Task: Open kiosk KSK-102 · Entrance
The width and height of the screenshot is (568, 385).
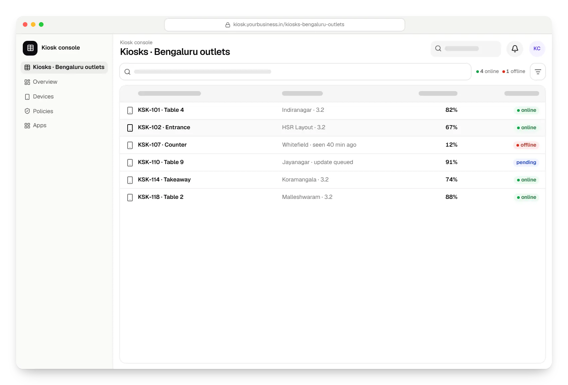Action: [333, 128]
